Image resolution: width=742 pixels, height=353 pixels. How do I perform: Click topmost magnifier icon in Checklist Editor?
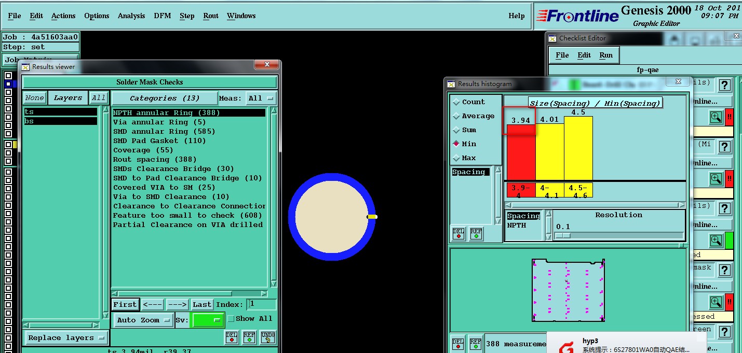pos(716,117)
